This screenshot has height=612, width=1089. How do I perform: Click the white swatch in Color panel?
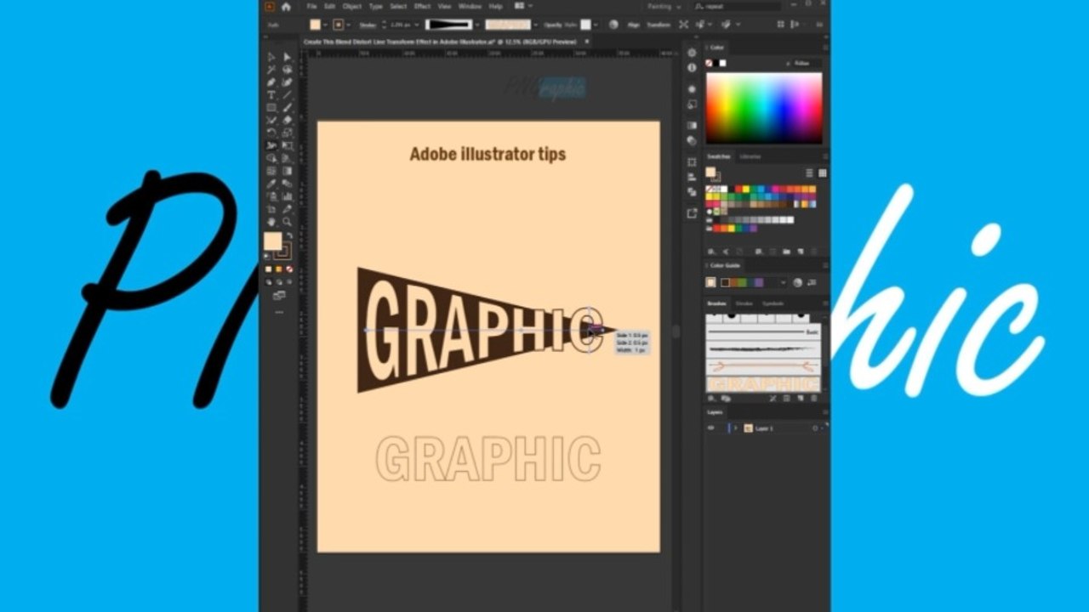click(x=722, y=63)
